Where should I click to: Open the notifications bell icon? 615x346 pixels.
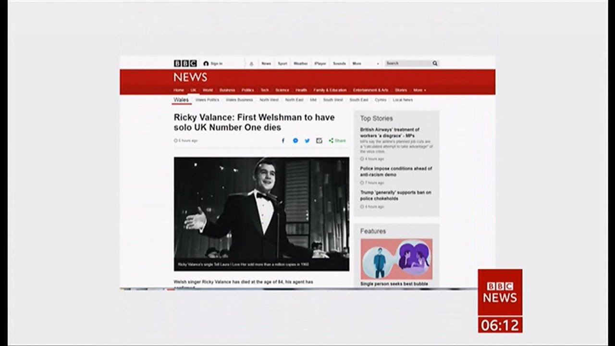pos(251,63)
